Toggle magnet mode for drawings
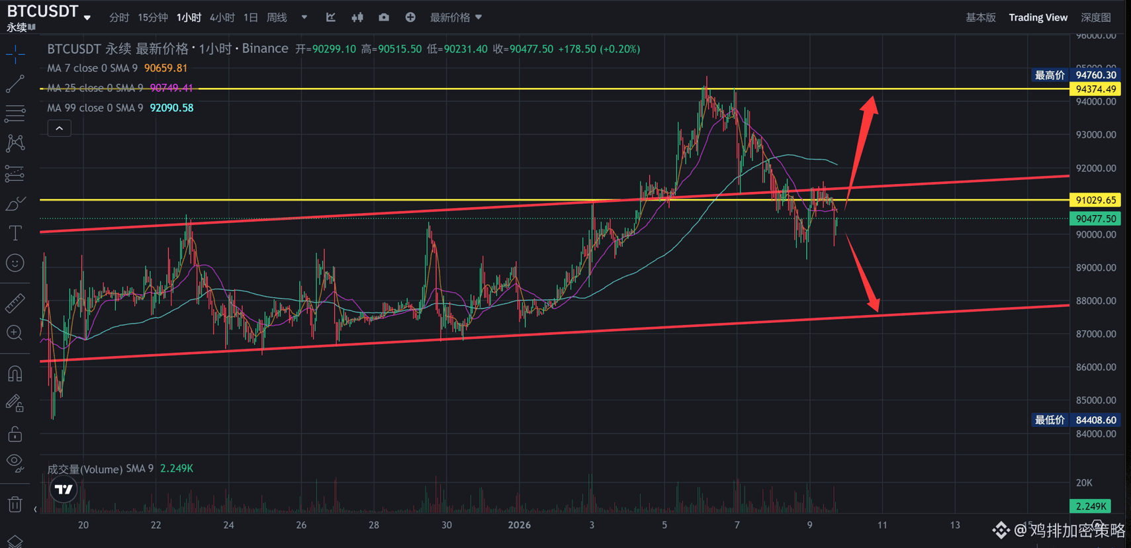 (x=15, y=374)
